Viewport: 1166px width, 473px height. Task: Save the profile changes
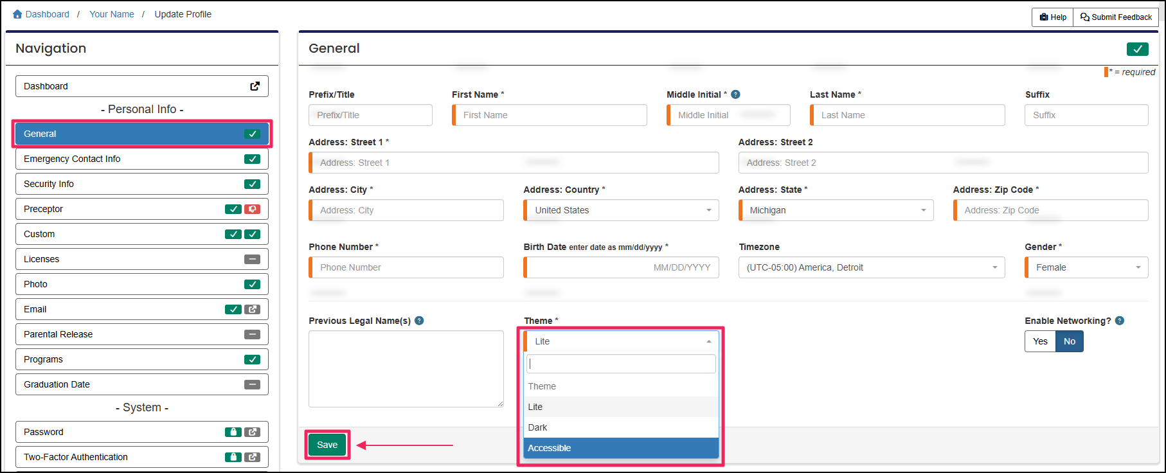coord(327,445)
